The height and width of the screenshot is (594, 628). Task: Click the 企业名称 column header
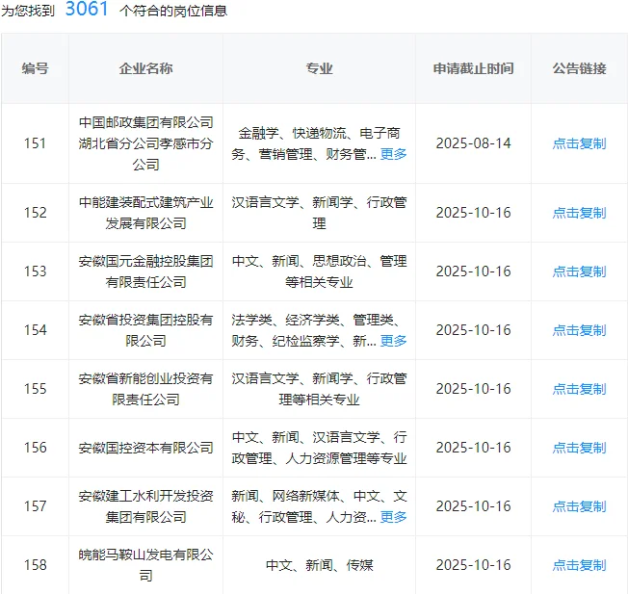coord(145,68)
